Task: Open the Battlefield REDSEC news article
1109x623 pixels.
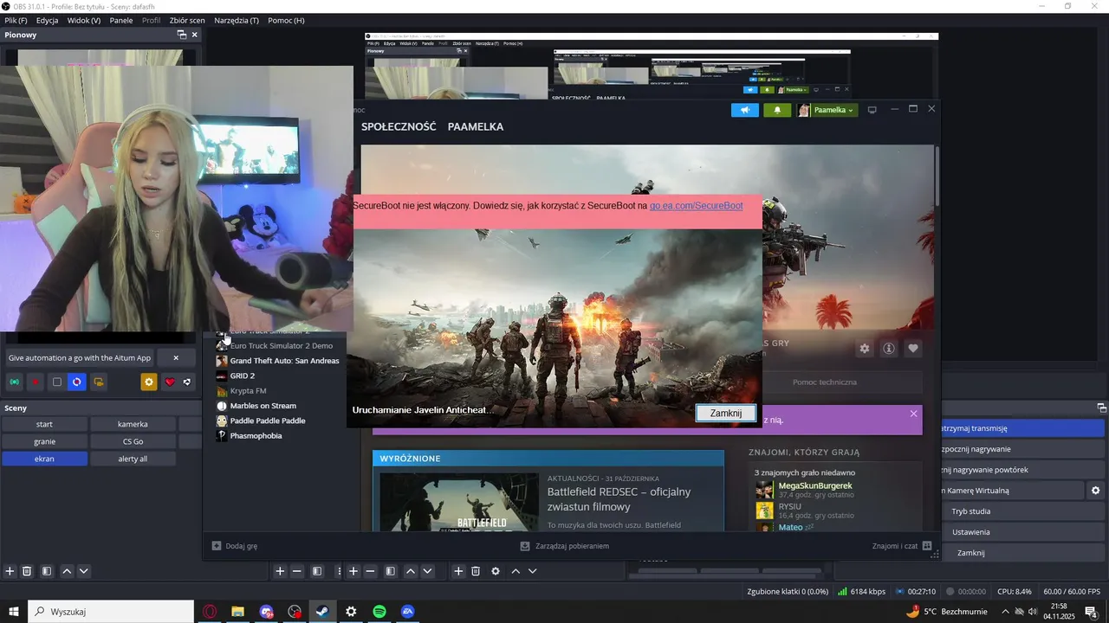Action: (619, 498)
